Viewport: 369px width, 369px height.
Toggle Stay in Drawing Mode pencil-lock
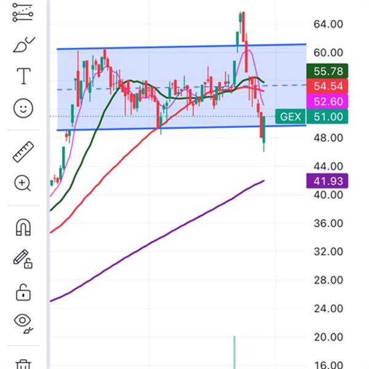(23, 259)
